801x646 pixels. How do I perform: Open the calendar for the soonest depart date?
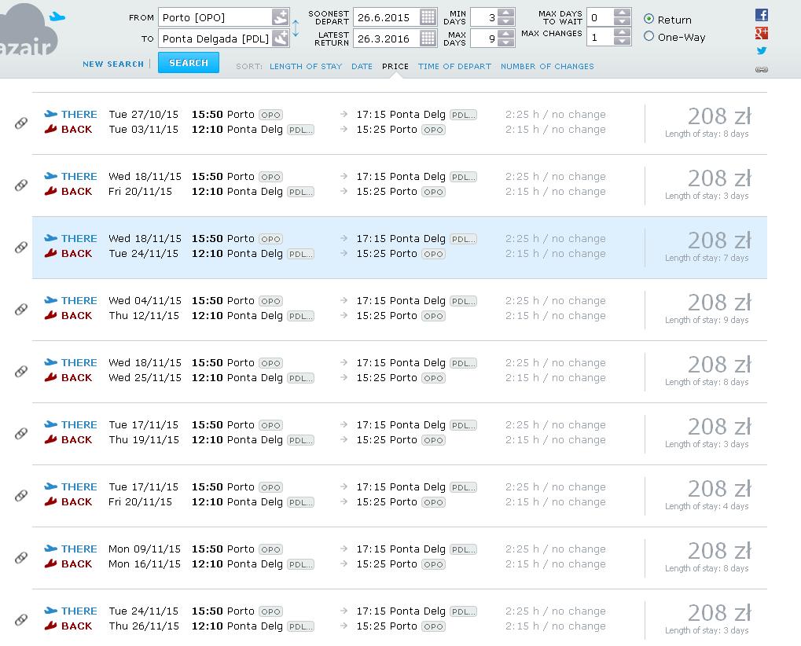coord(428,17)
